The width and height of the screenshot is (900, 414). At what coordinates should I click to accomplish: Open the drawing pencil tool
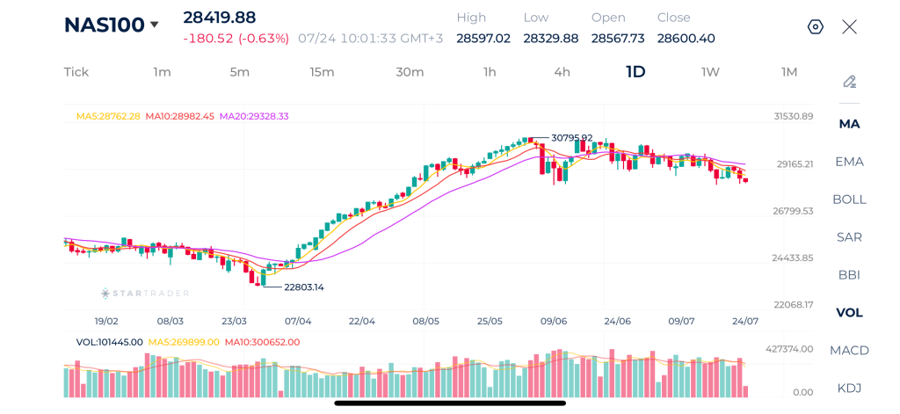pyautogui.click(x=850, y=82)
